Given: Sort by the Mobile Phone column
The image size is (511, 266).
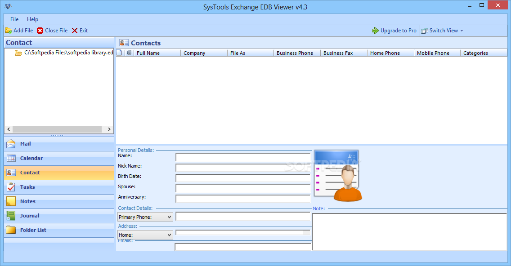Looking at the screenshot, I should point(437,53).
